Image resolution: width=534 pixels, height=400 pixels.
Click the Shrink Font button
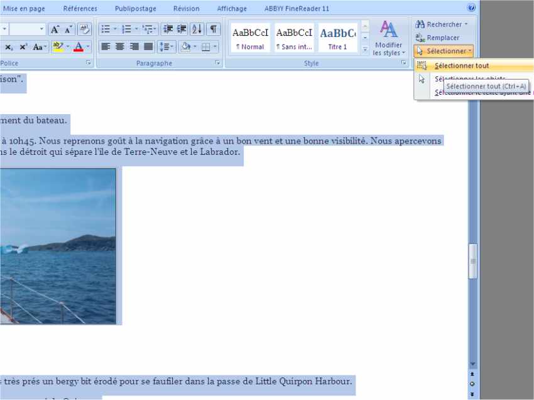click(x=68, y=29)
